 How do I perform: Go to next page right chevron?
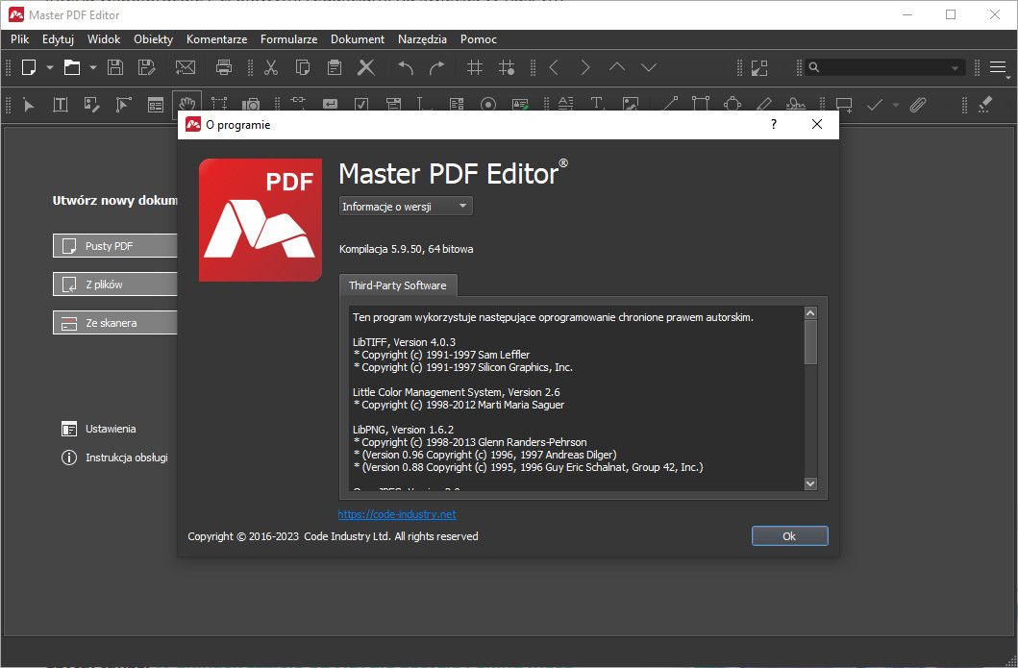585,67
